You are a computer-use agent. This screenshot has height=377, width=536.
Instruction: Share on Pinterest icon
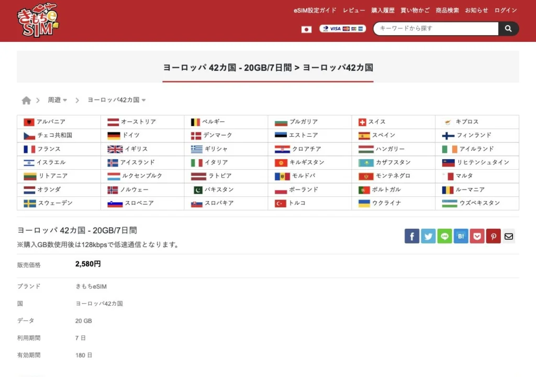point(493,236)
